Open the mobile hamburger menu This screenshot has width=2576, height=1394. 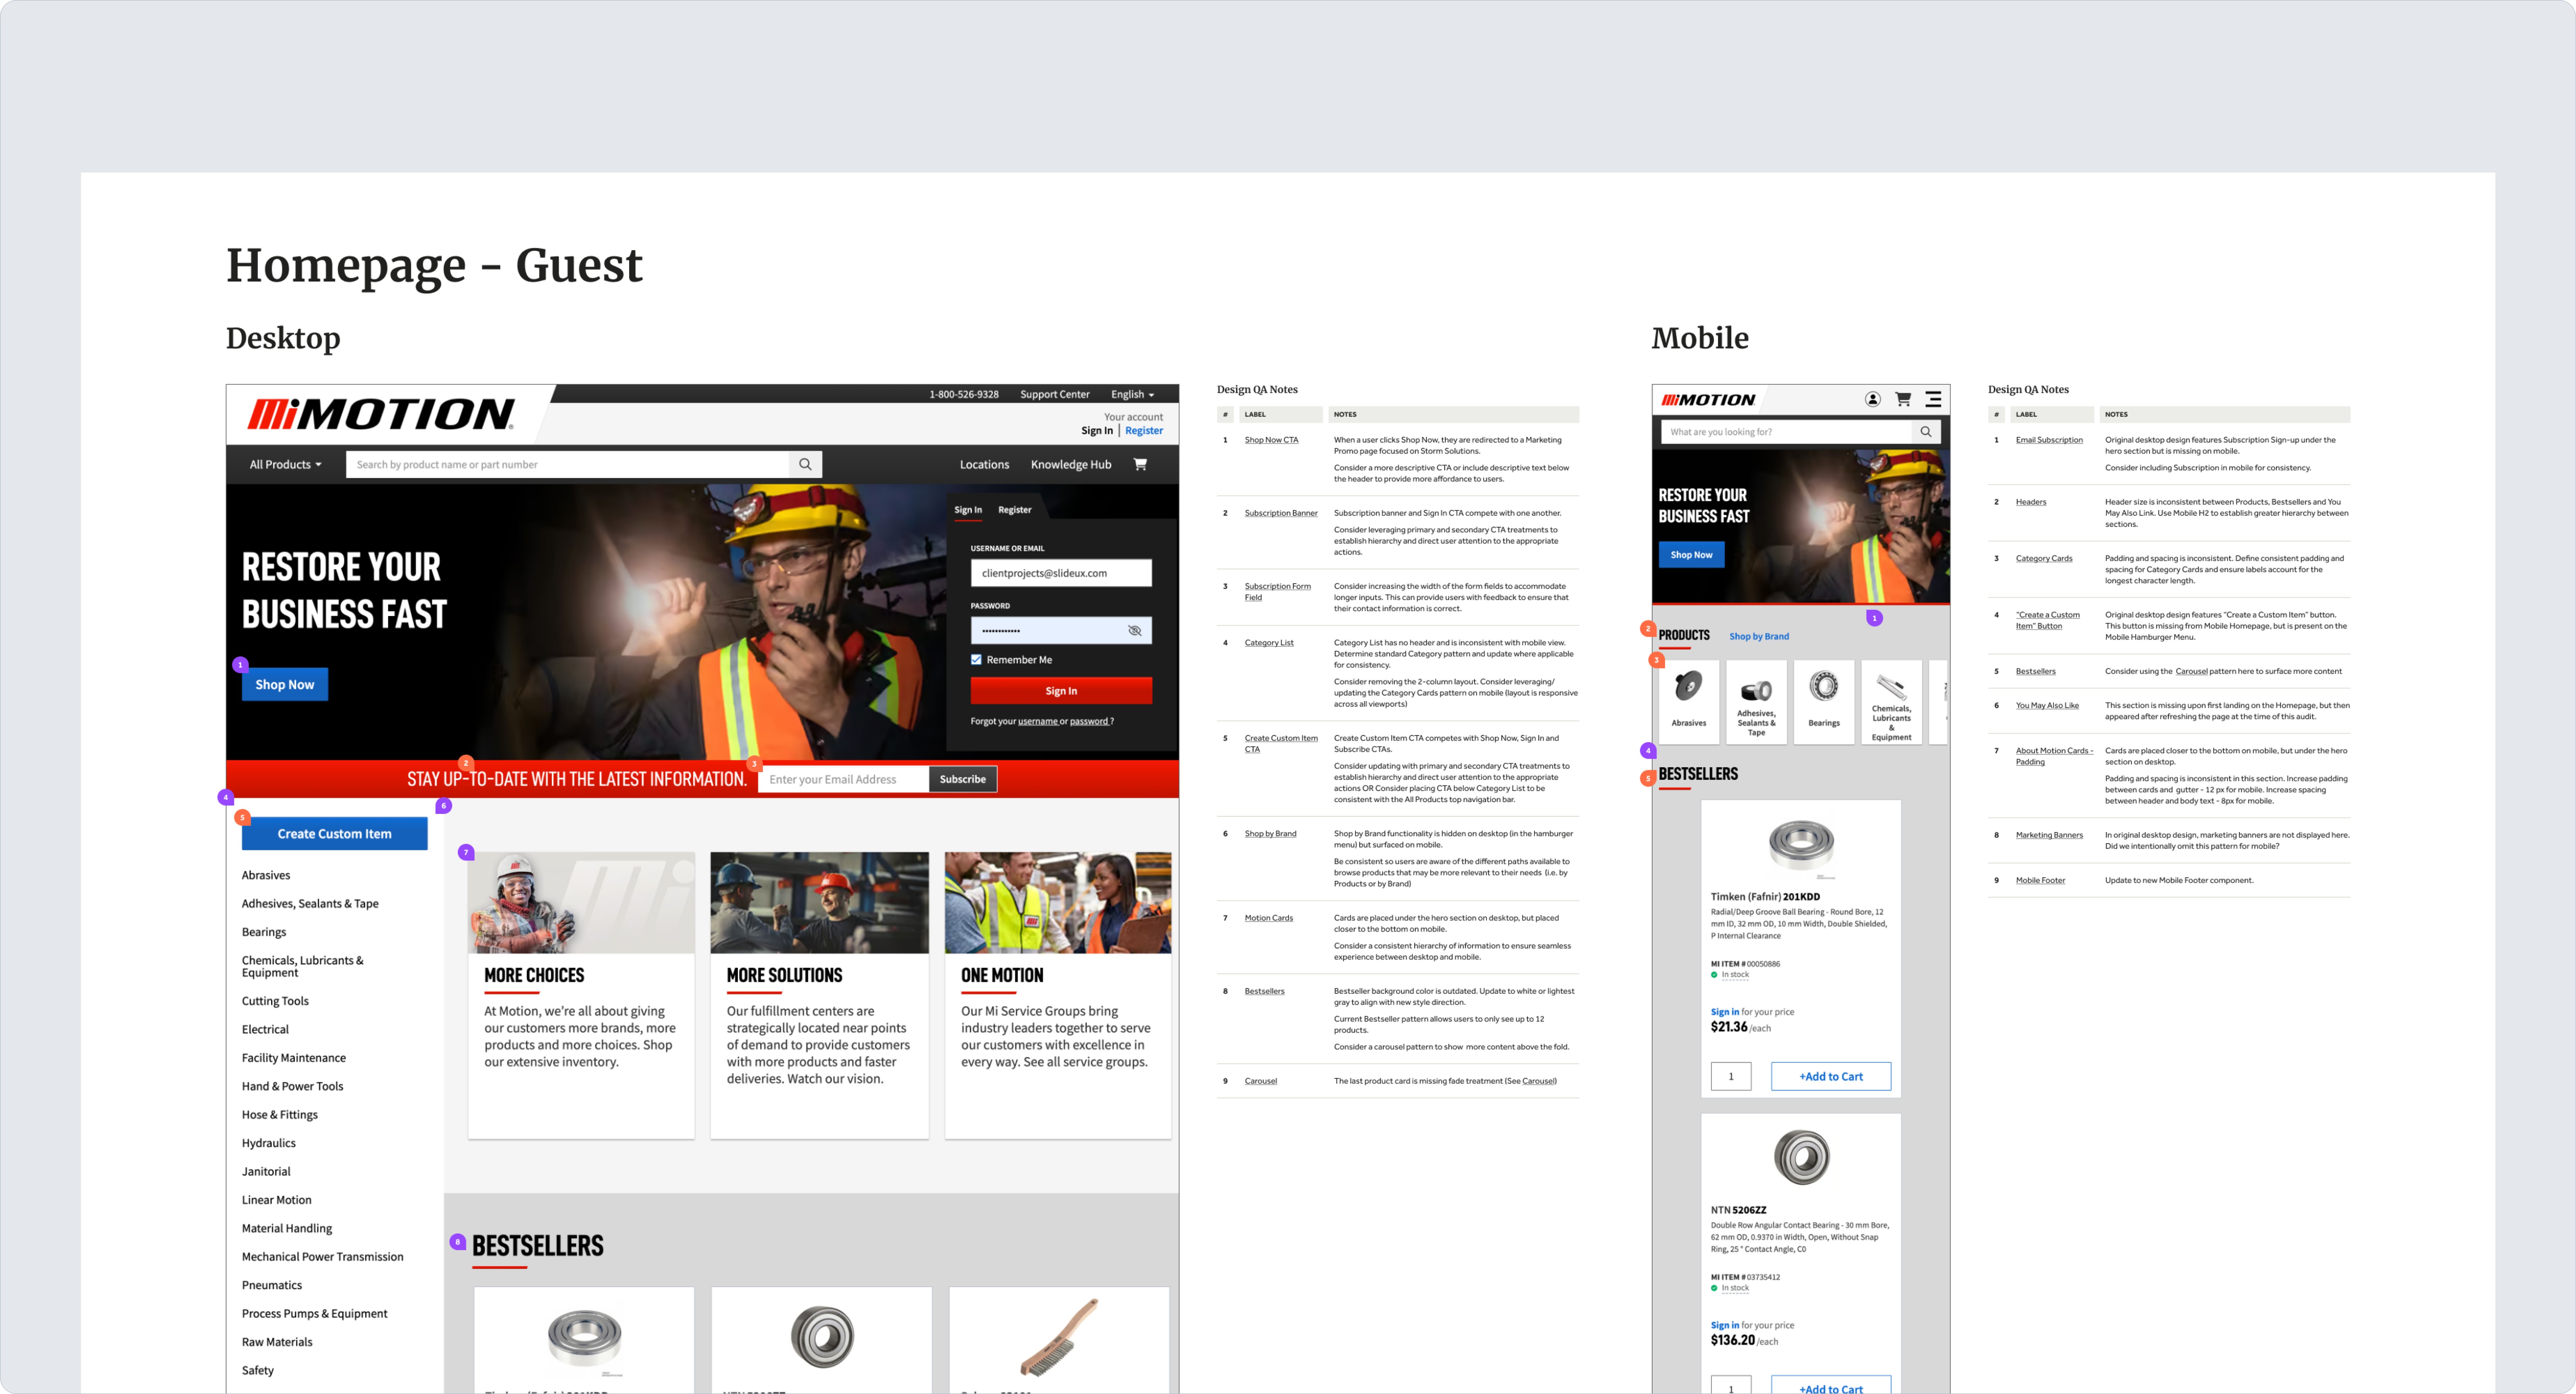pos(1933,399)
